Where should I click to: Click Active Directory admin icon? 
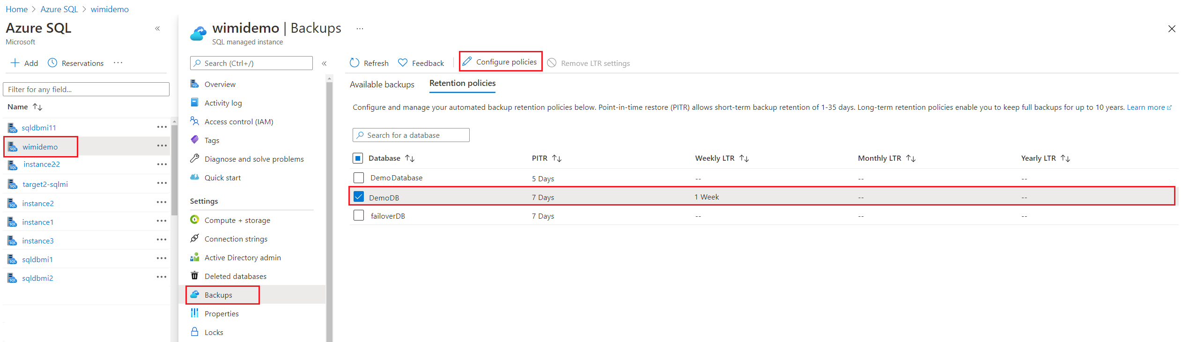(195, 257)
